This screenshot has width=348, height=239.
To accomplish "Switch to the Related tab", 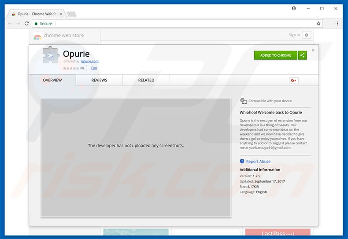I will pyautogui.click(x=146, y=80).
